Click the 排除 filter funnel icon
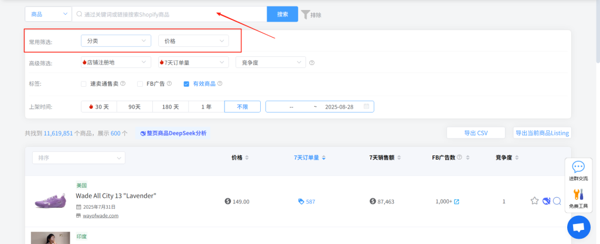The height and width of the screenshot is (244, 600). (x=305, y=14)
